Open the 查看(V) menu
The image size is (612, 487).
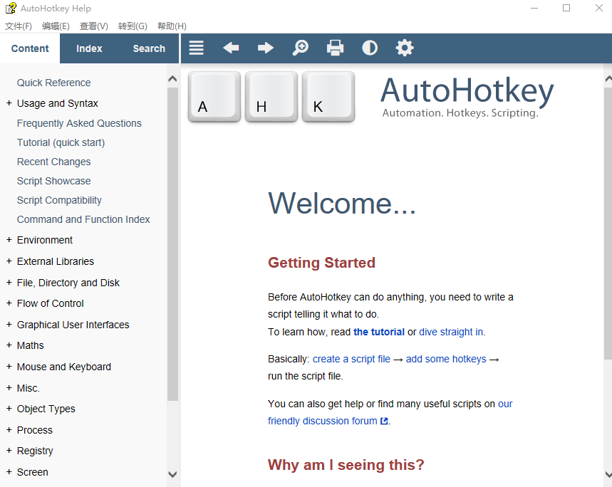93,26
